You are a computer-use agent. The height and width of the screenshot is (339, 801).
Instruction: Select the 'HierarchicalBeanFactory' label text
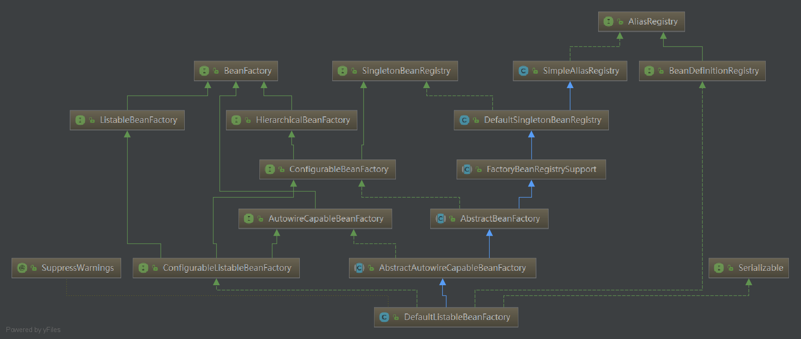pos(303,120)
